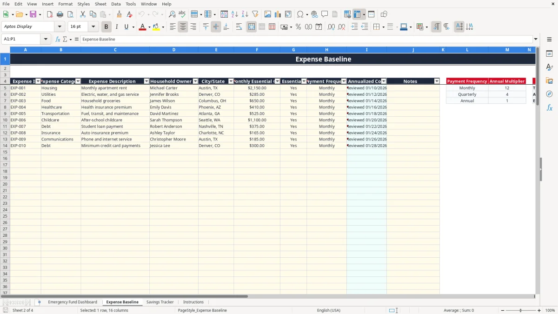Image resolution: width=558 pixels, height=314 pixels.
Task: Select row header 7
Action: coord(5,101)
